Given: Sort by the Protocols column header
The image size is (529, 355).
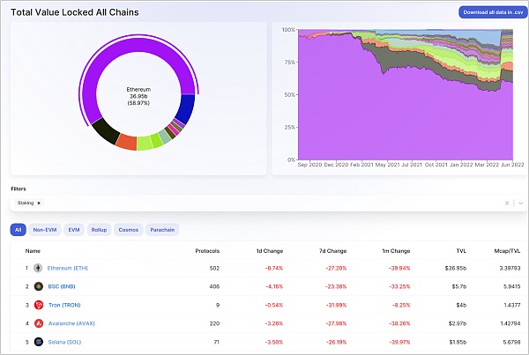Looking at the screenshot, I should pos(207,251).
